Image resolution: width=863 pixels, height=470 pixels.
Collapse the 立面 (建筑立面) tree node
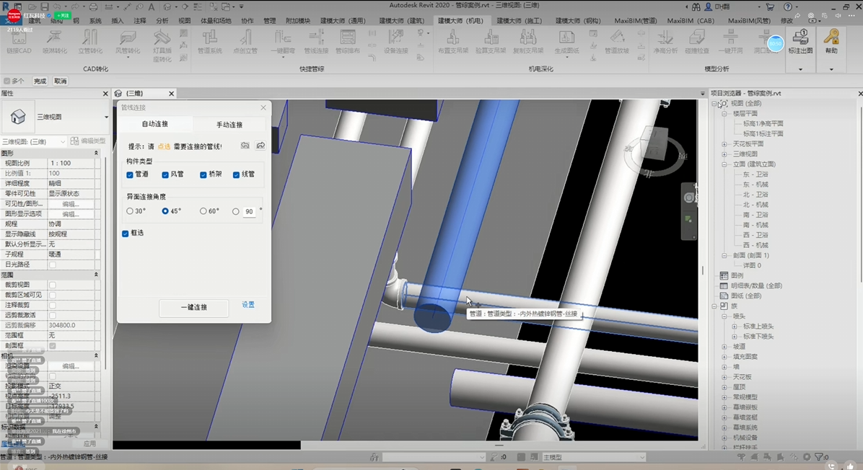point(724,164)
